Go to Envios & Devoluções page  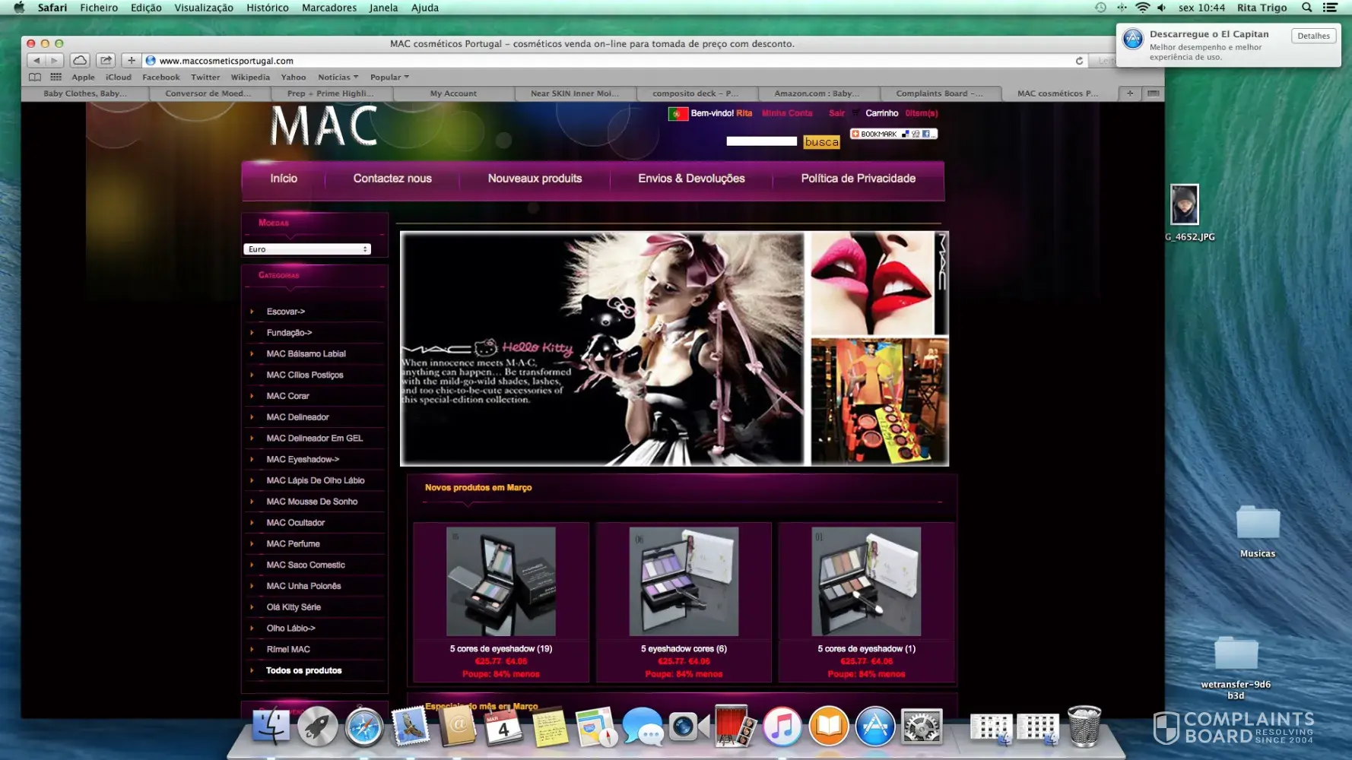pyautogui.click(x=690, y=179)
